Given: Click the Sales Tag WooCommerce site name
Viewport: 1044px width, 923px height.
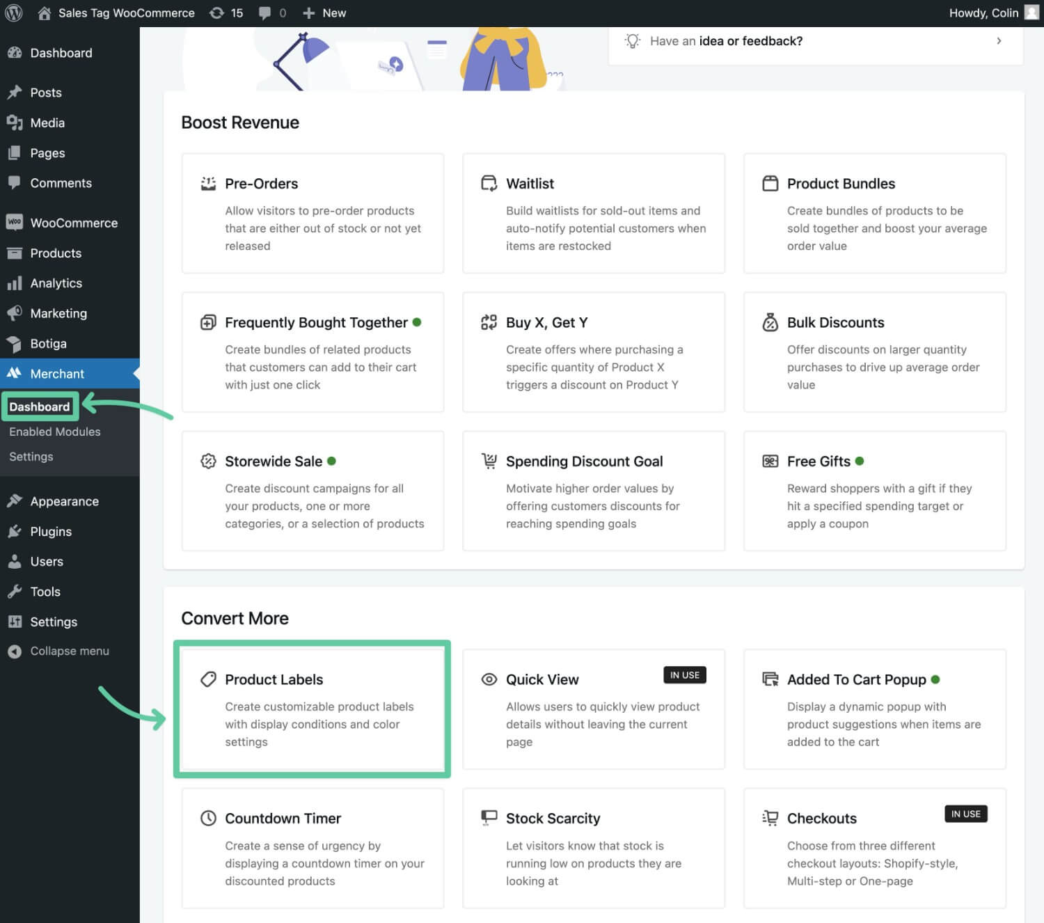Looking at the screenshot, I should tap(127, 13).
